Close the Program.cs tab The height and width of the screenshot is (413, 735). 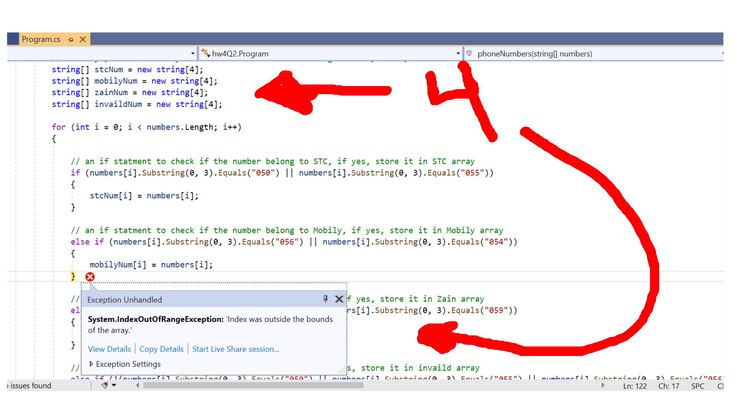coord(83,39)
